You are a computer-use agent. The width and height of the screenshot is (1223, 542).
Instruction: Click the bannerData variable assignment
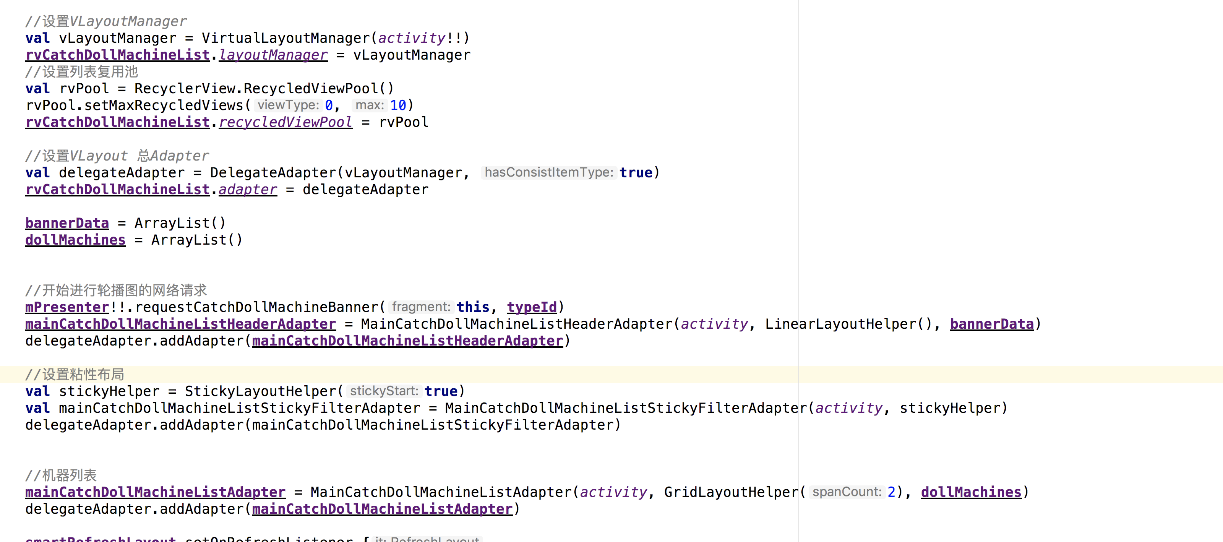[x=67, y=223]
